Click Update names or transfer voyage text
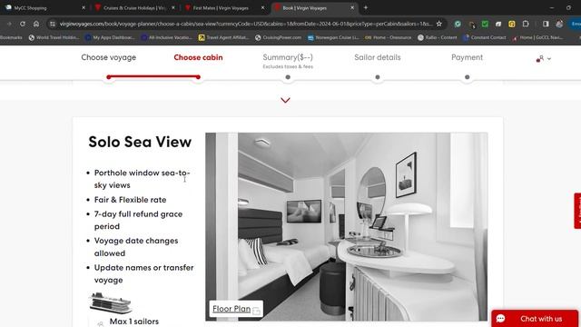This screenshot has height=327, width=581. [143, 273]
